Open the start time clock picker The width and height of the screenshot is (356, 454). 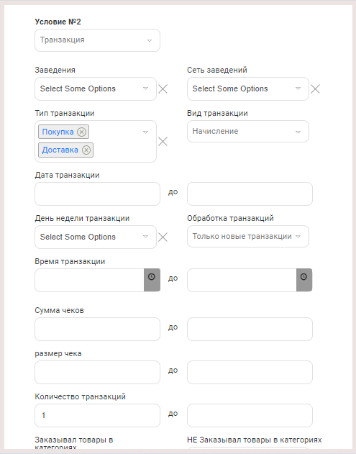152,280
